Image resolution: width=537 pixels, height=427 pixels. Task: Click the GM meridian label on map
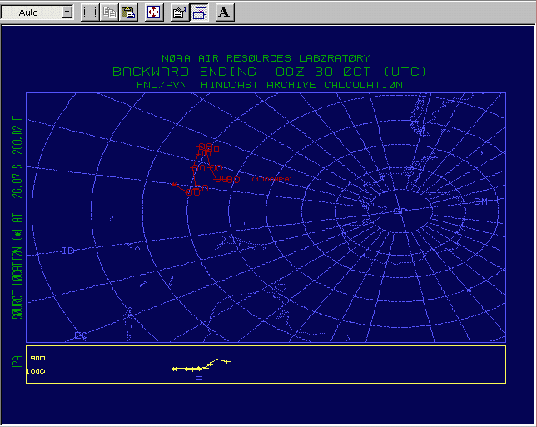click(x=480, y=201)
